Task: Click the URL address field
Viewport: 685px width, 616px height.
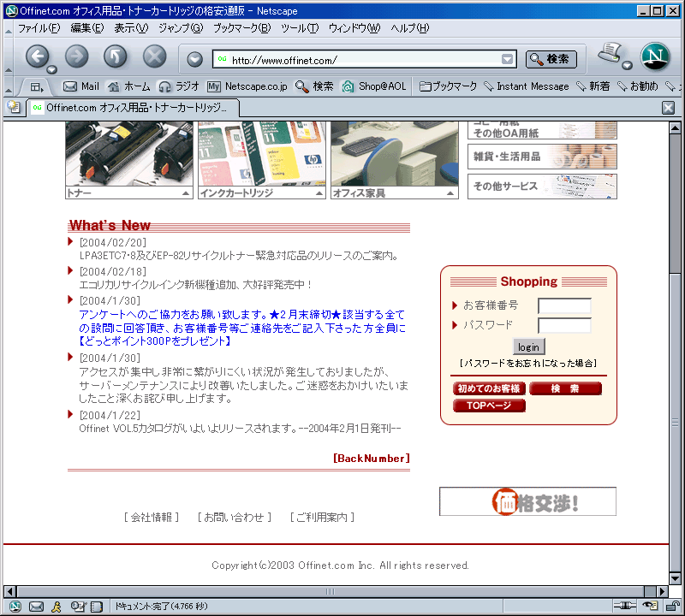Action: tap(366, 60)
